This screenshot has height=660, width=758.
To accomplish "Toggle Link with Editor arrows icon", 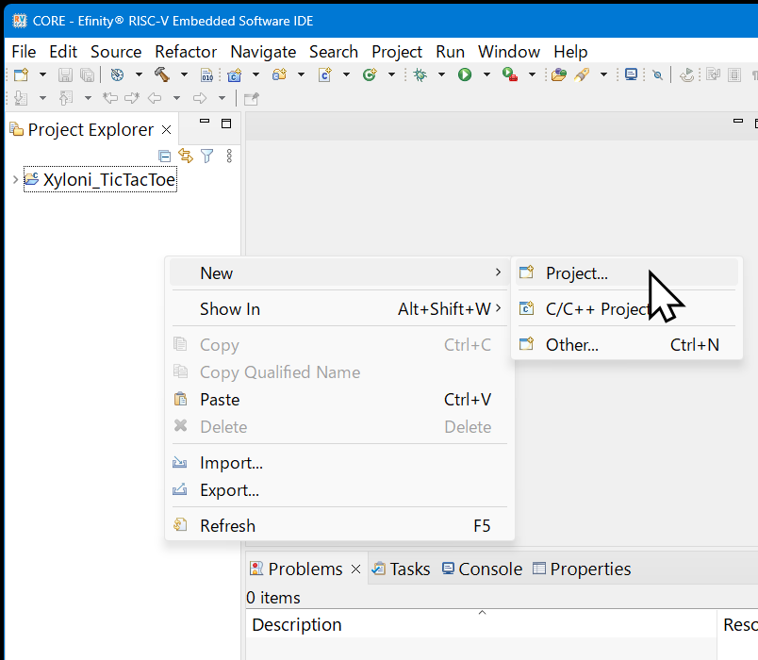I will [x=186, y=156].
